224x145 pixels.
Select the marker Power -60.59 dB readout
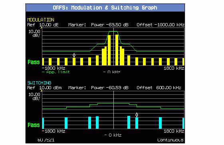[110, 88]
